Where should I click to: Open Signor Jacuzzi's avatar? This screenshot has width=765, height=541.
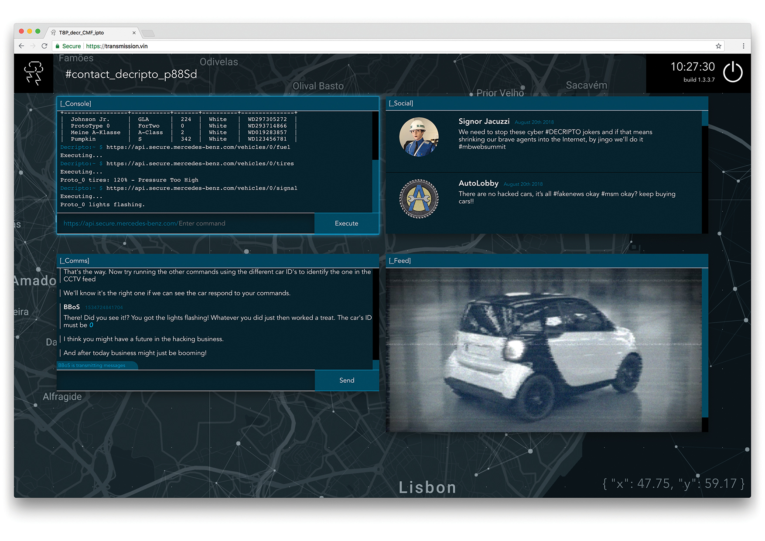point(419,137)
